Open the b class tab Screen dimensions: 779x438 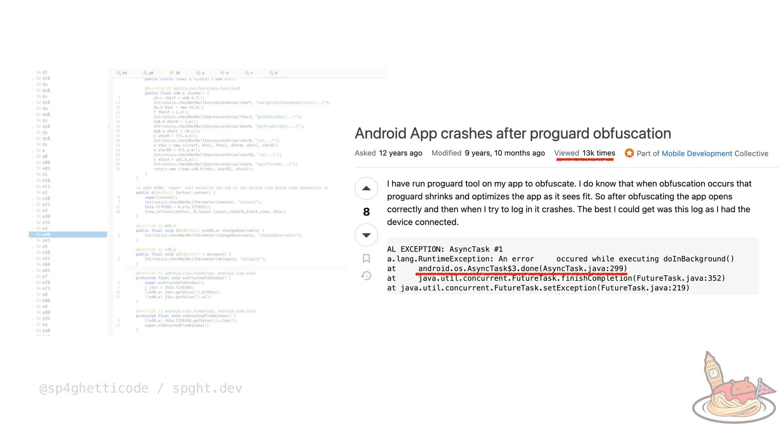point(227,73)
